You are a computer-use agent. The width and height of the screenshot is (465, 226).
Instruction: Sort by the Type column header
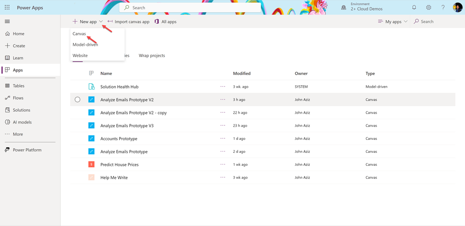click(x=370, y=73)
